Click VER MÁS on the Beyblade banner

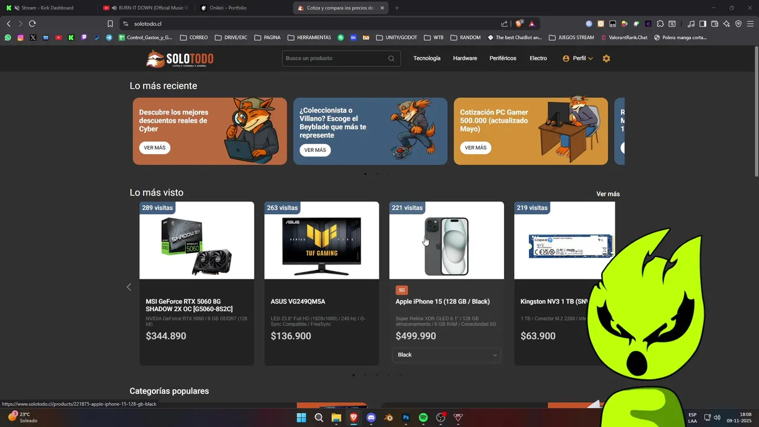click(x=315, y=150)
